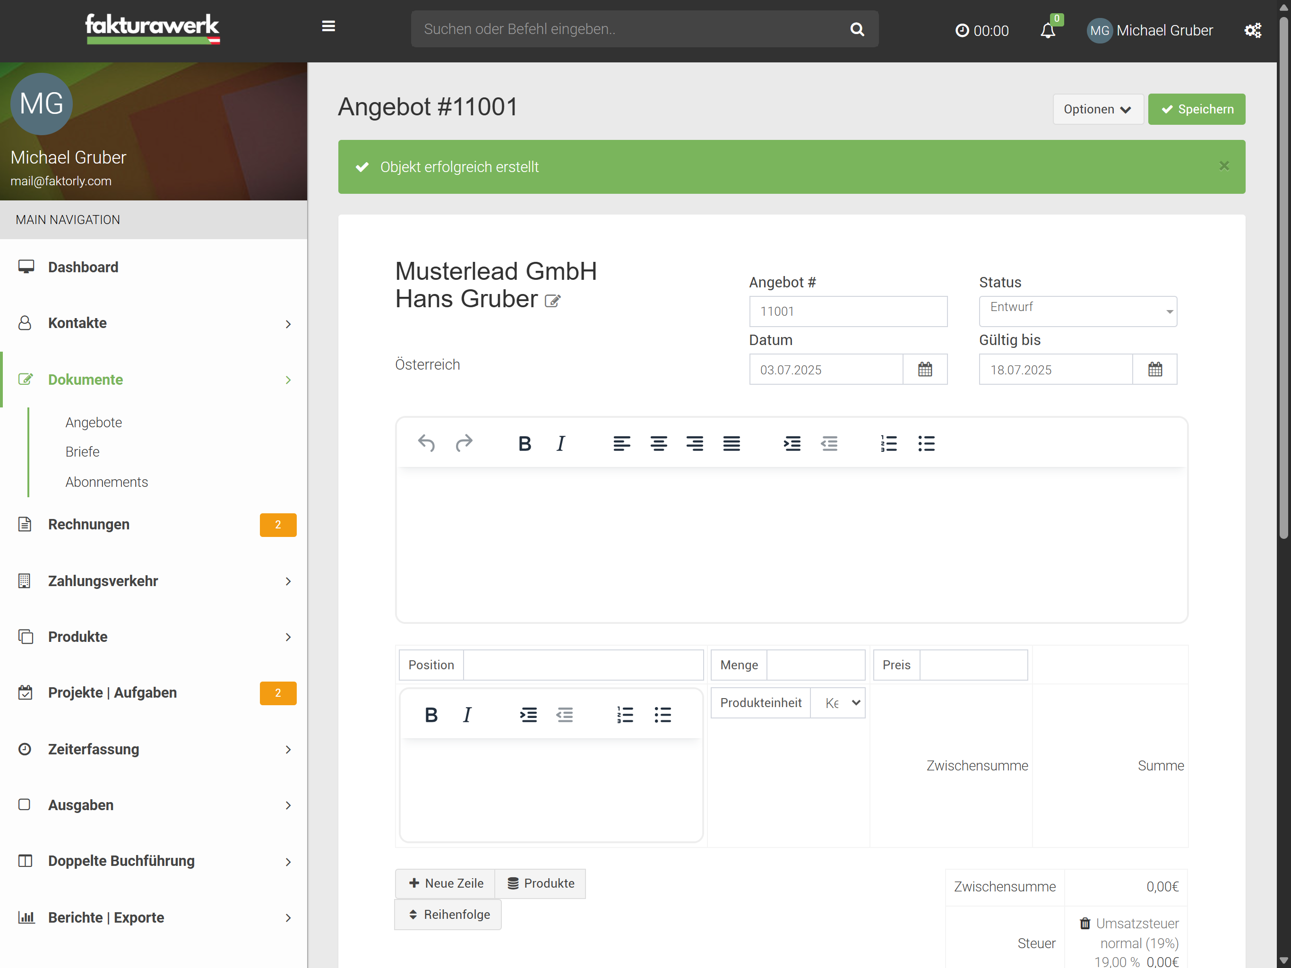Viewport: 1291px width, 968px height.
Task: Justify text in main editor
Action: click(732, 444)
